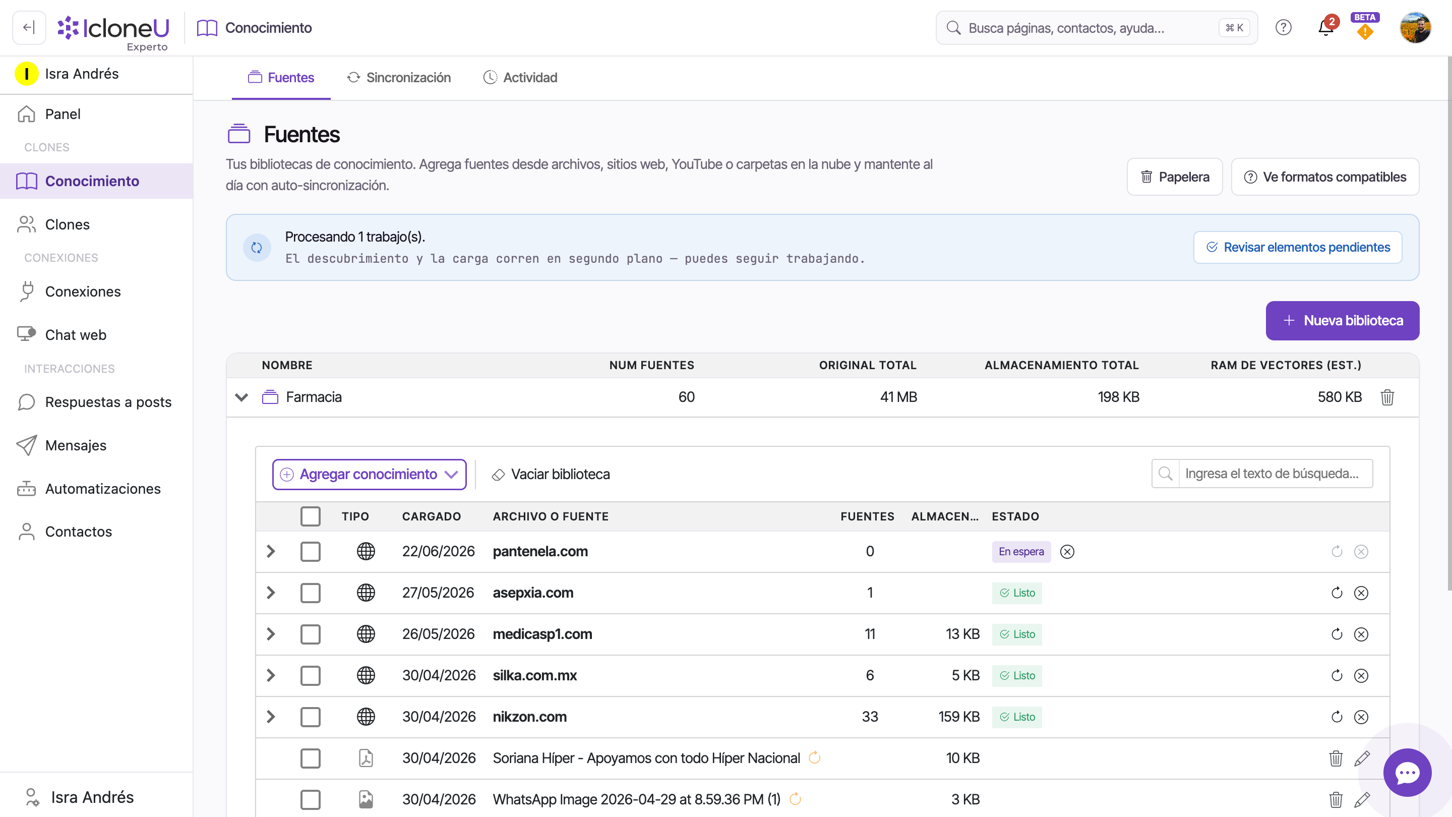This screenshot has width=1452, height=817.
Task: Click the BETA warning badge
Action: tap(1365, 28)
